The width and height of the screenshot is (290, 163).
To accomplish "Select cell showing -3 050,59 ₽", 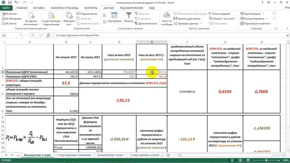I will pos(119,139).
